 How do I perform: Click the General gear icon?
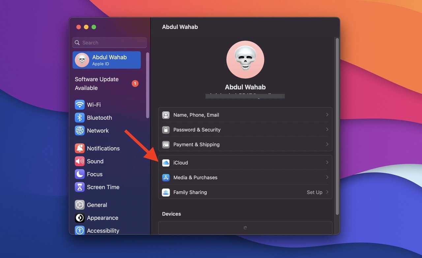(x=79, y=205)
